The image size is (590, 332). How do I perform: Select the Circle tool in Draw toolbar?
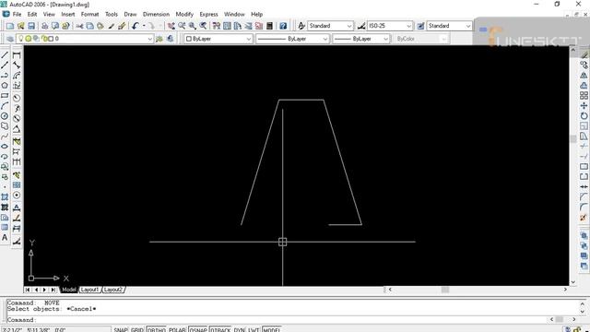(x=5, y=116)
